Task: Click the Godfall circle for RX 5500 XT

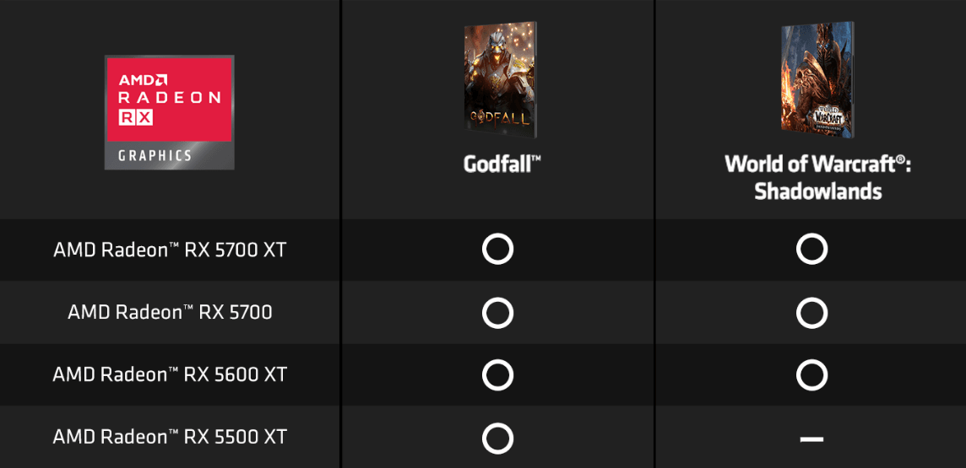Action: point(497,438)
